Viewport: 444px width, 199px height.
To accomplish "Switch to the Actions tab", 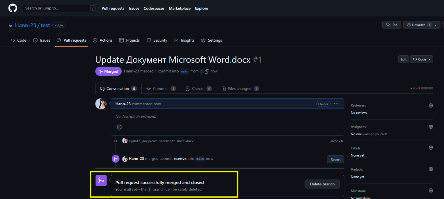I will (x=102, y=40).
